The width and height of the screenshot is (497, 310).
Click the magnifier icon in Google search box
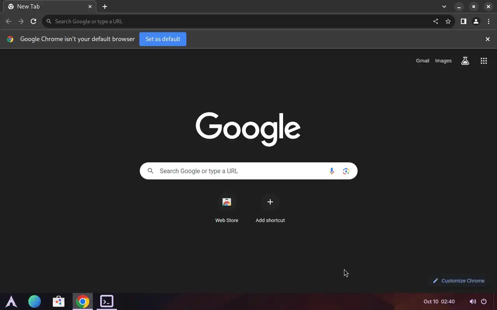(x=151, y=171)
